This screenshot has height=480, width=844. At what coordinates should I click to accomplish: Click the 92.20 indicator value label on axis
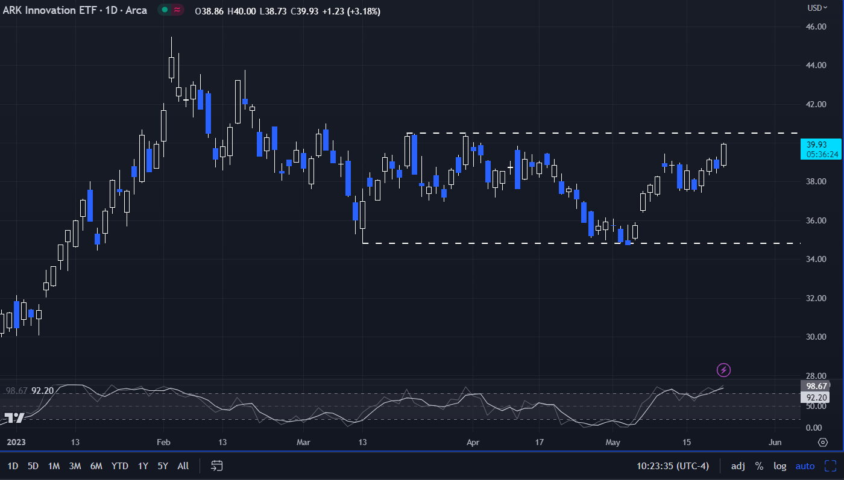click(x=816, y=397)
